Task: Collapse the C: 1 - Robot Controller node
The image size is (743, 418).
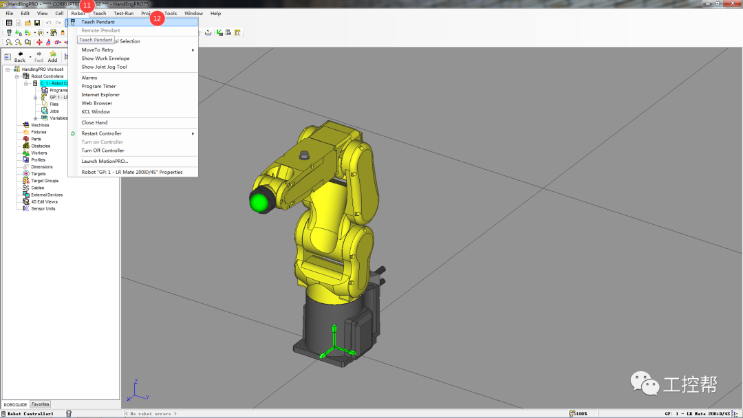Action: pos(26,83)
